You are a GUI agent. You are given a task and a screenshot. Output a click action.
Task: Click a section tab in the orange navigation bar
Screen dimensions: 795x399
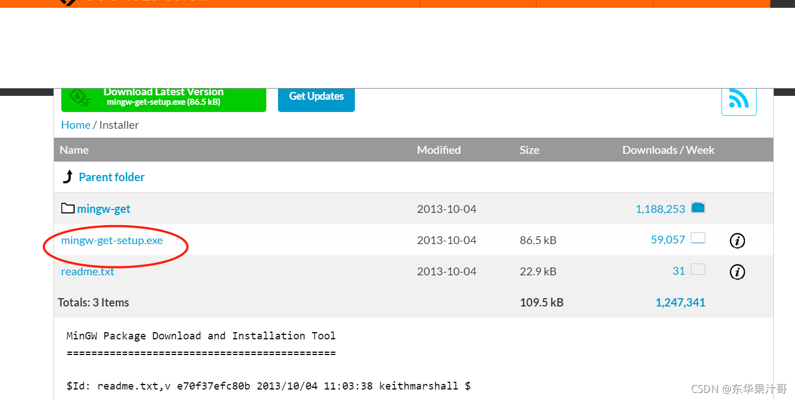pyautogui.click(x=477, y=3)
